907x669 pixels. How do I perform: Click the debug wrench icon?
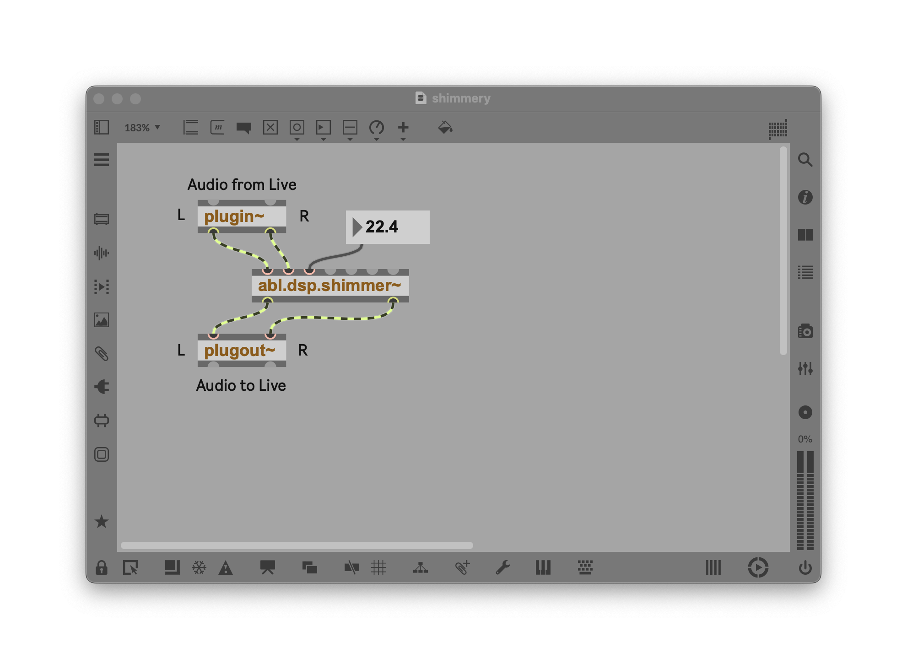[x=502, y=568]
